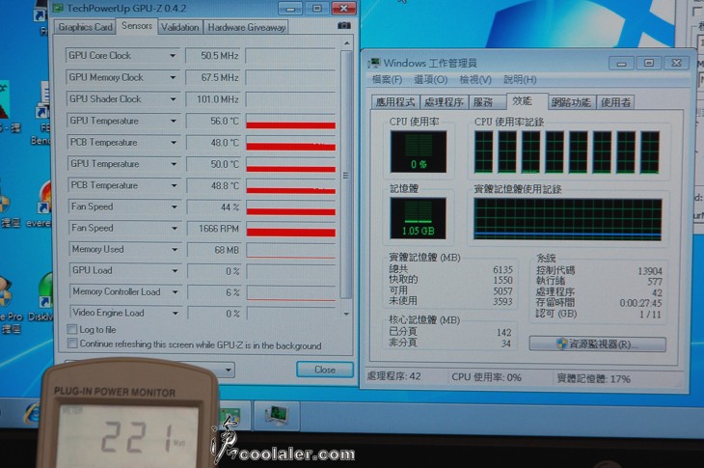Click the GPU-Z title bar icon
Viewport: 704px width, 468px height.
58,8
